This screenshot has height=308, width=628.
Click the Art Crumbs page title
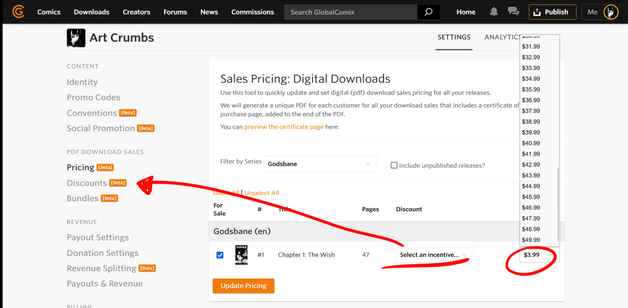coord(122,38)
